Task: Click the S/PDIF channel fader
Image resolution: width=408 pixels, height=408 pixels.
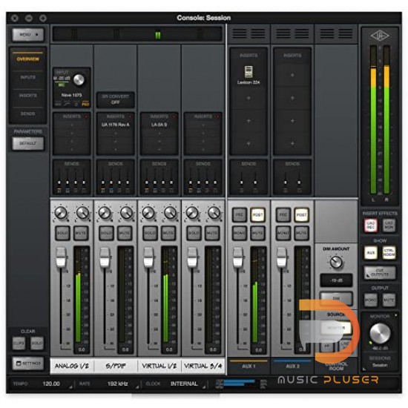Action: point(105,257)
